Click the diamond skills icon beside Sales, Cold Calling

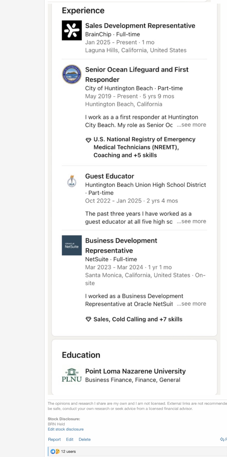click(88, 319)
